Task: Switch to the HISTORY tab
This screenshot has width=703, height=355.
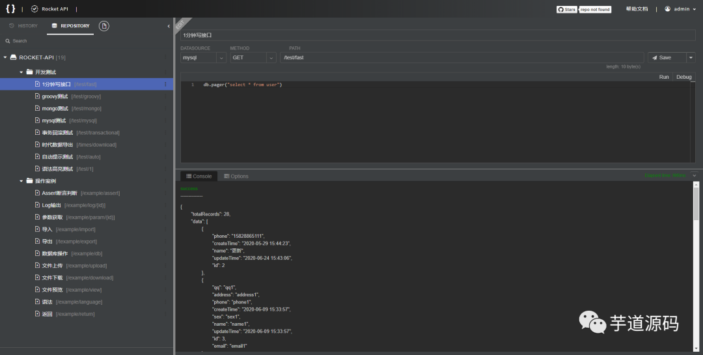Action: click(x=23, y=25)
